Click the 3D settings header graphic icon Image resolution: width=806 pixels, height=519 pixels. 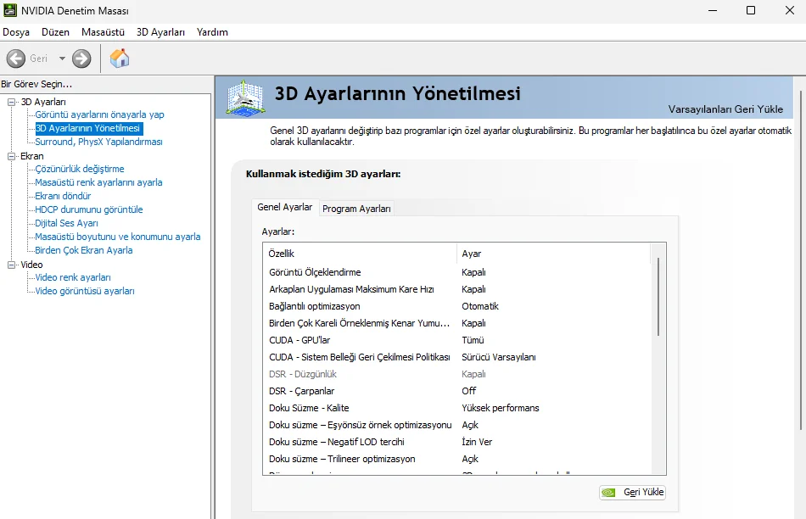[x=246, y=98]
